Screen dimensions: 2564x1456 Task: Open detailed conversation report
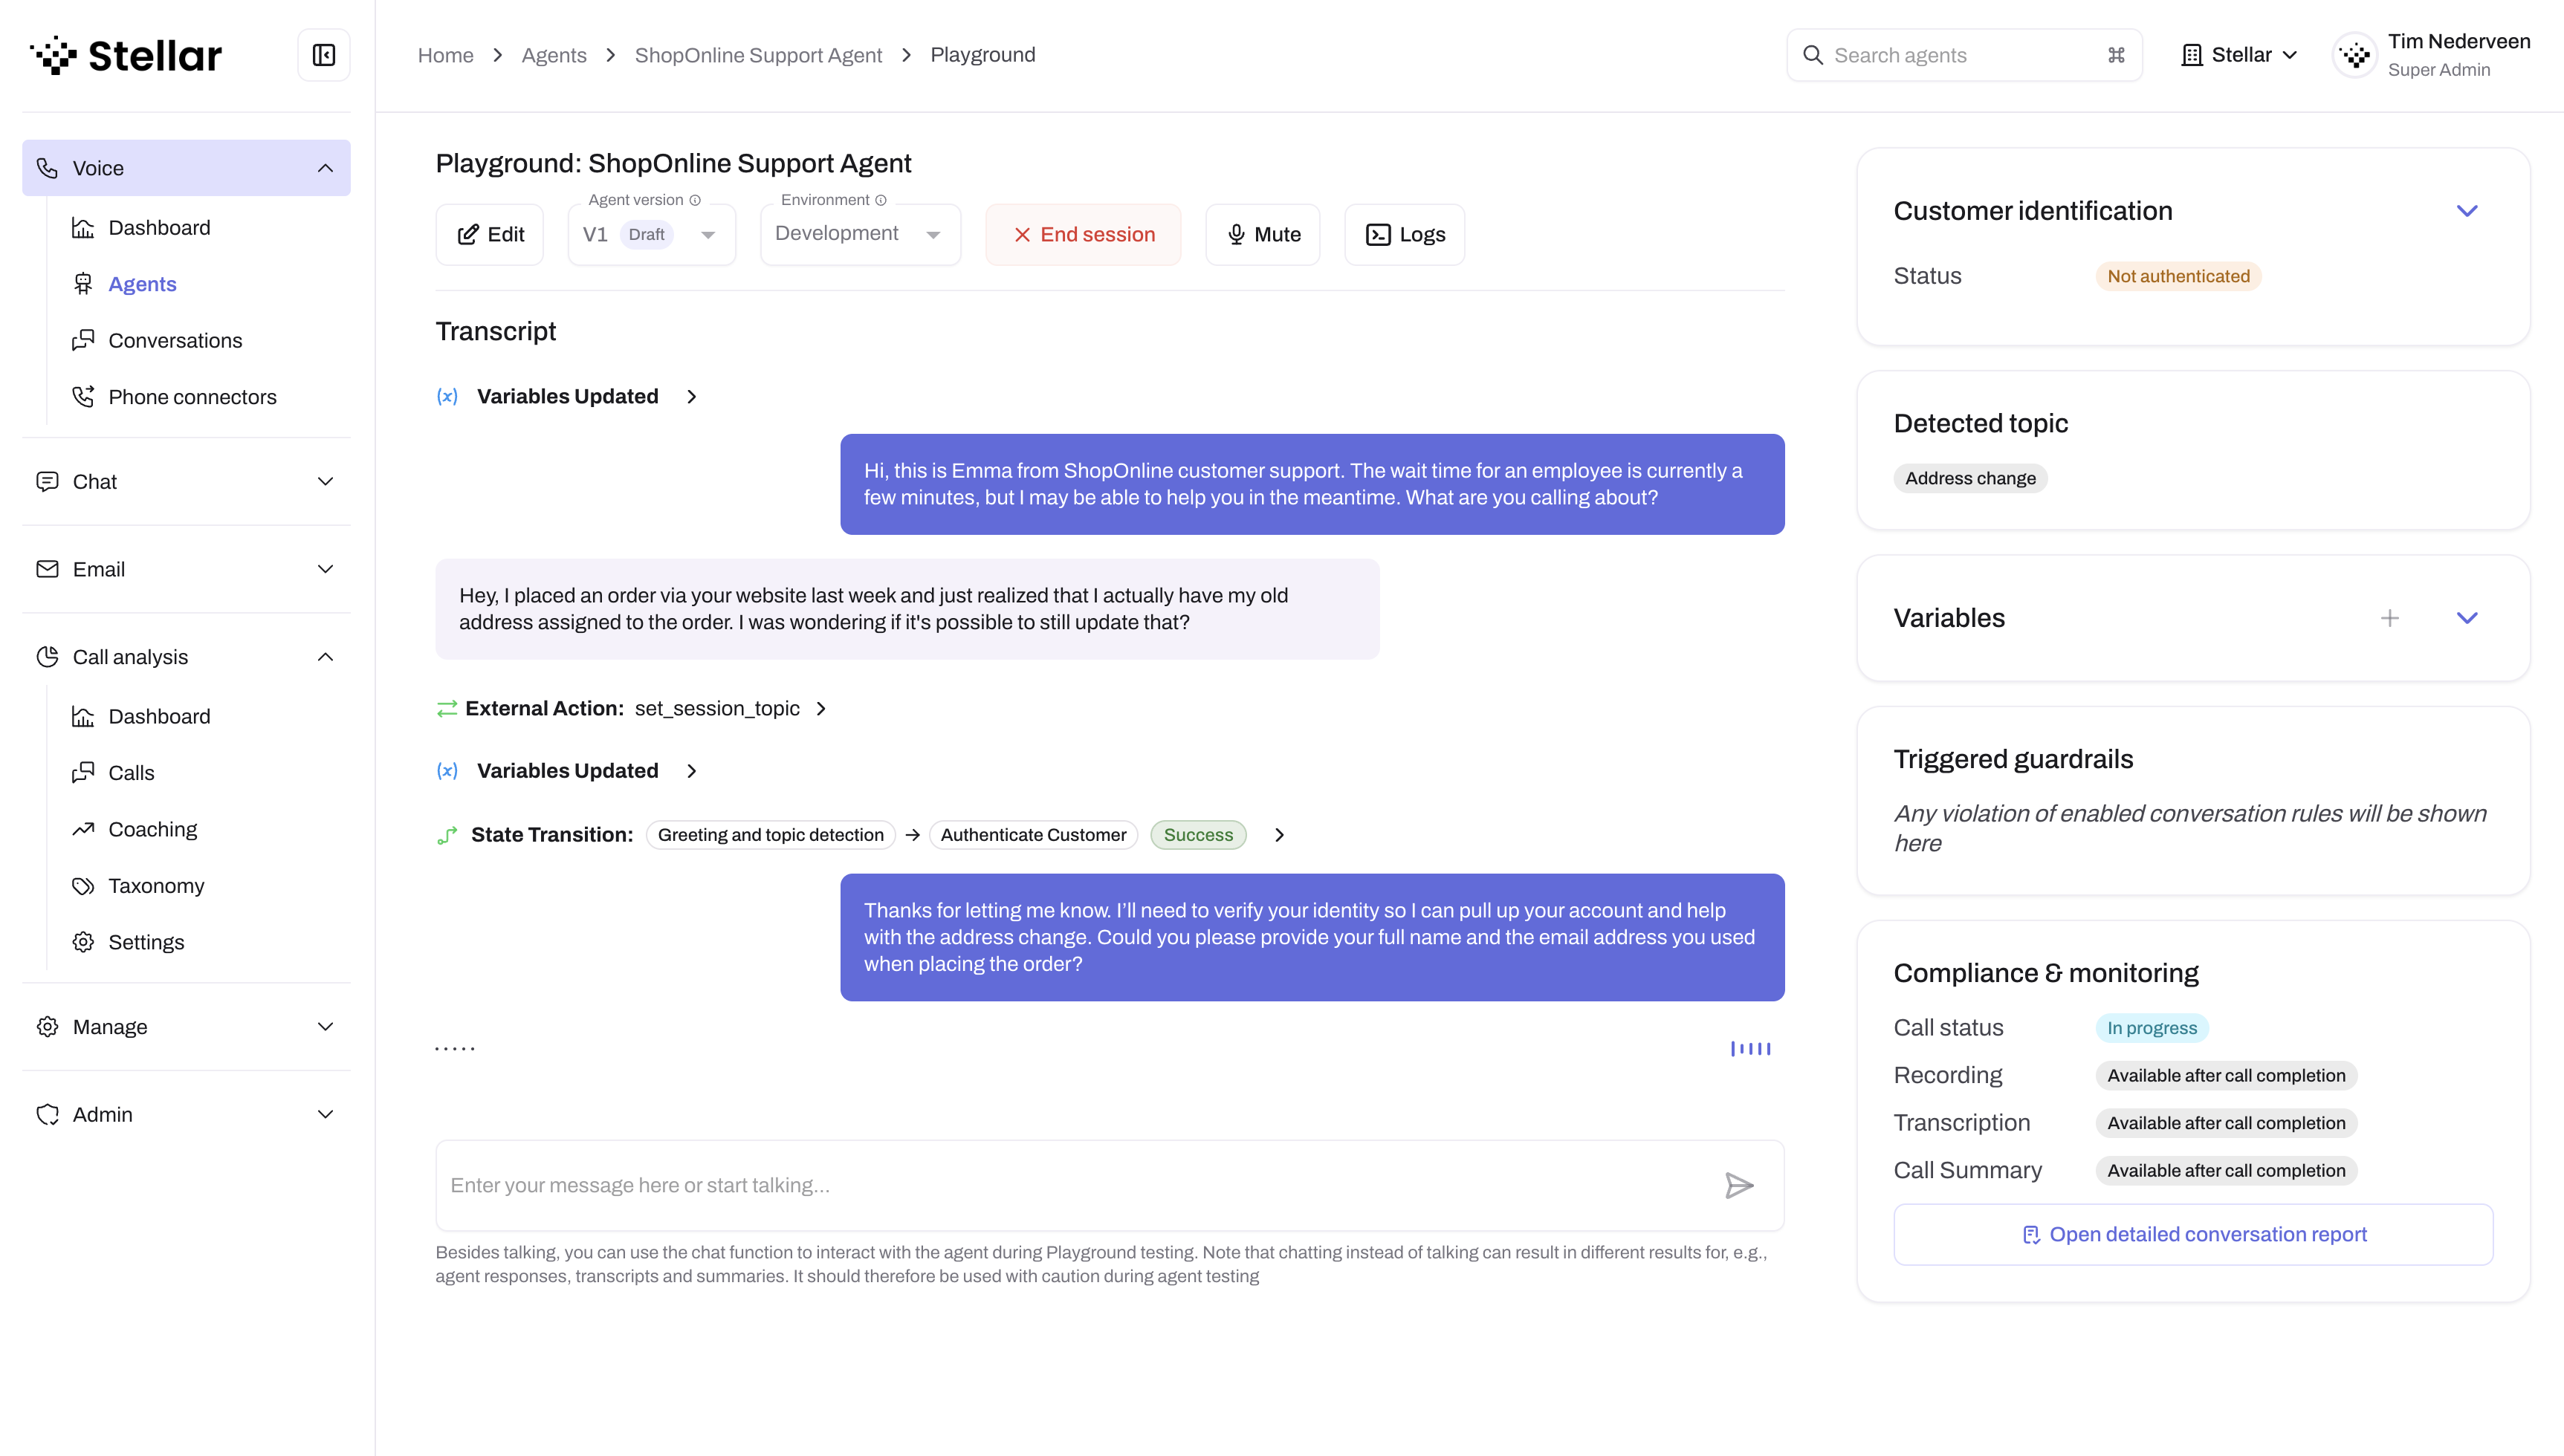tap(2193, 1234)
